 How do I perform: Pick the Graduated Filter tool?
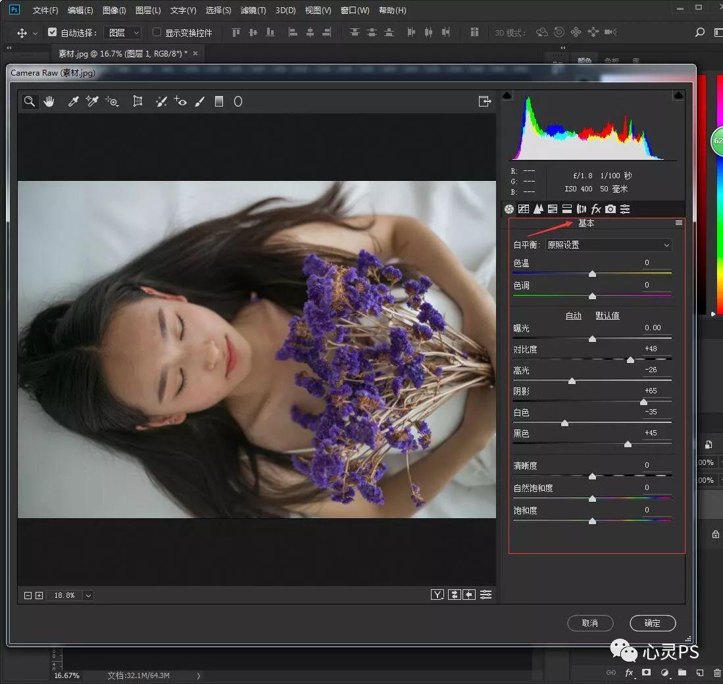[x=219, y=101]
